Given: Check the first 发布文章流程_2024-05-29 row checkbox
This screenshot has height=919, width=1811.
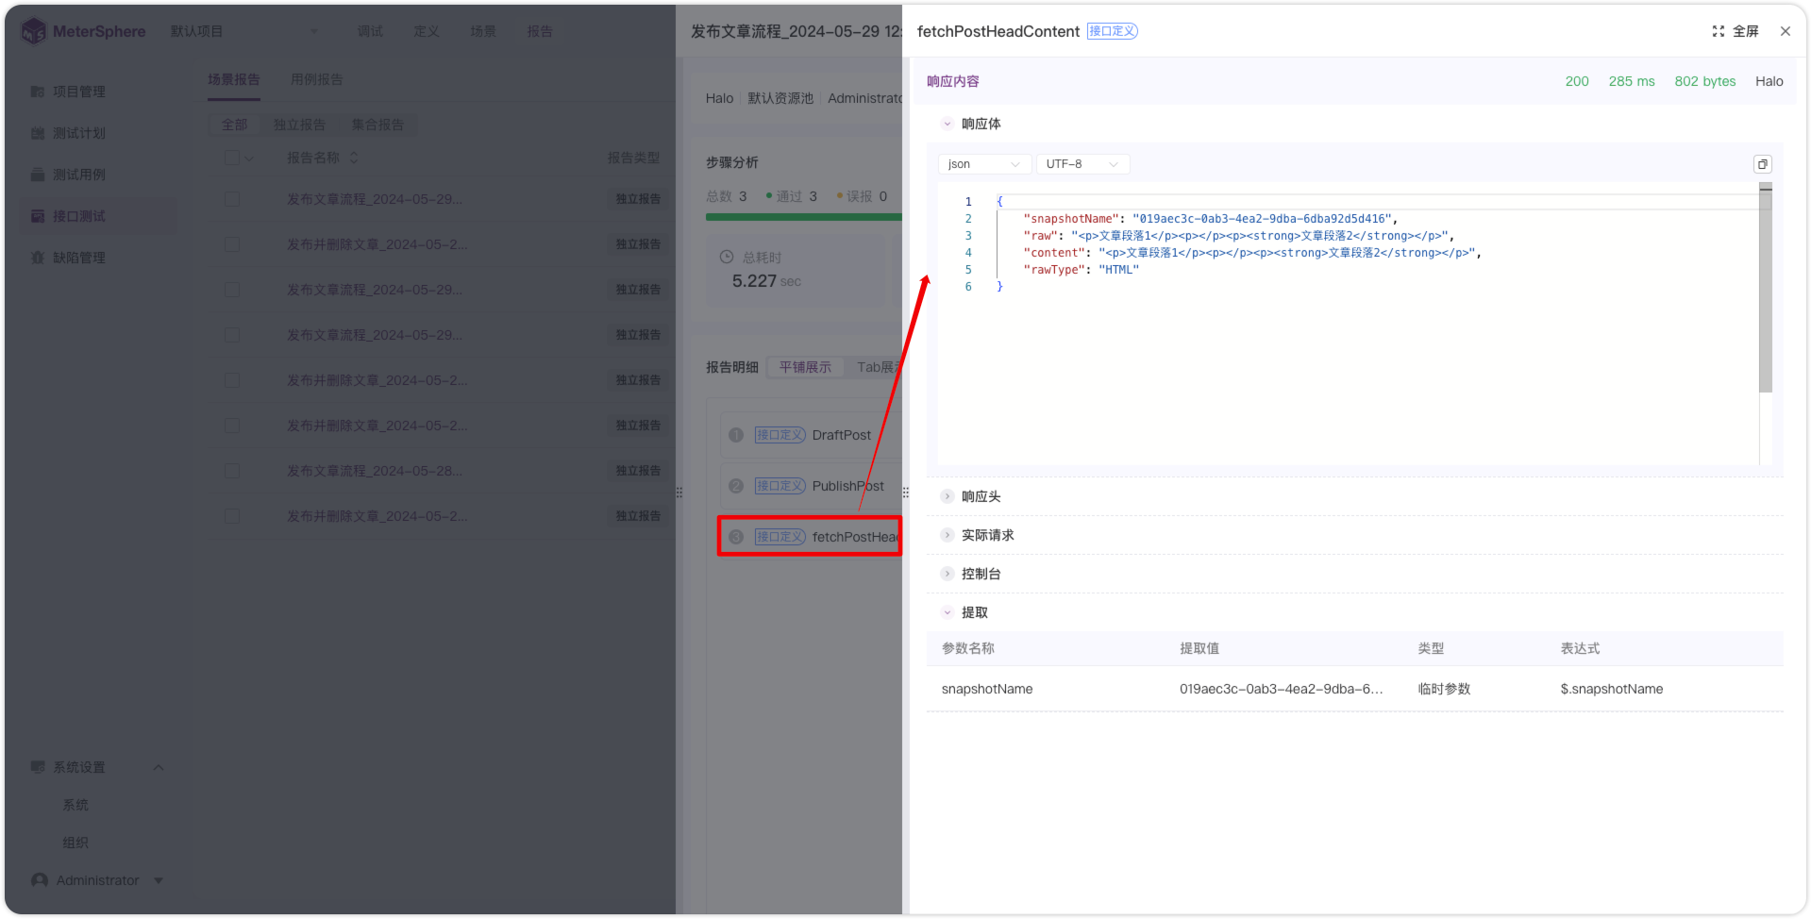Looking at the screenshot, I should pyautogui.click(x=232, y=199).
